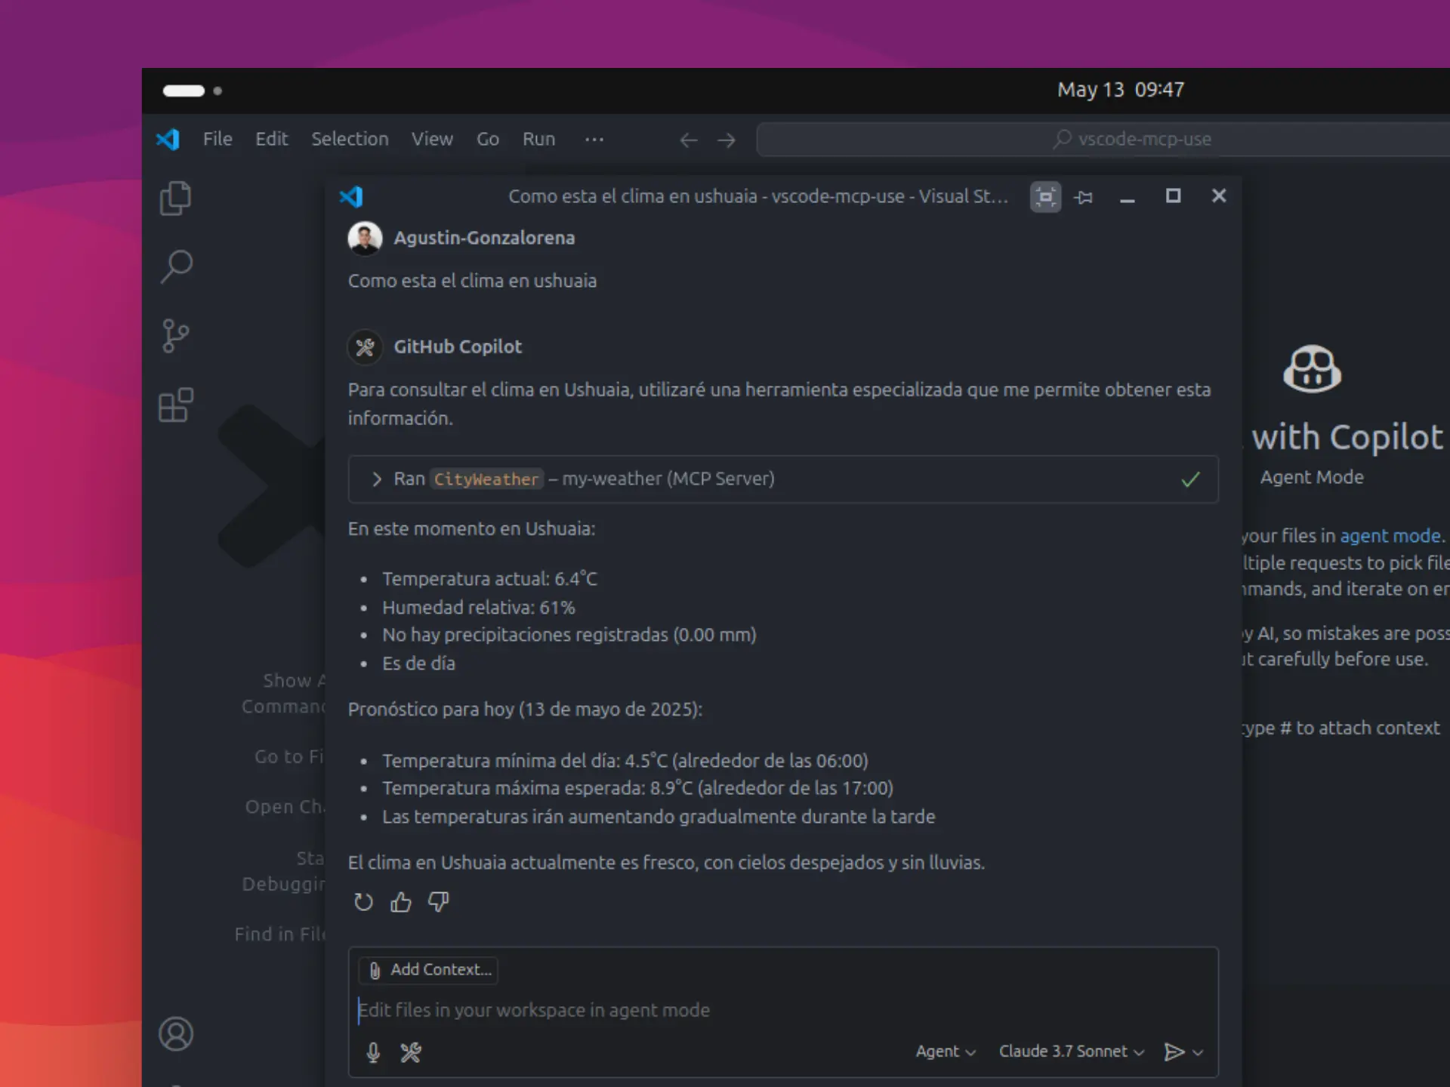Open the Go menu
Image resolution: width=1450 pixels, height=1087 pixels.
[x=487, y=139]
